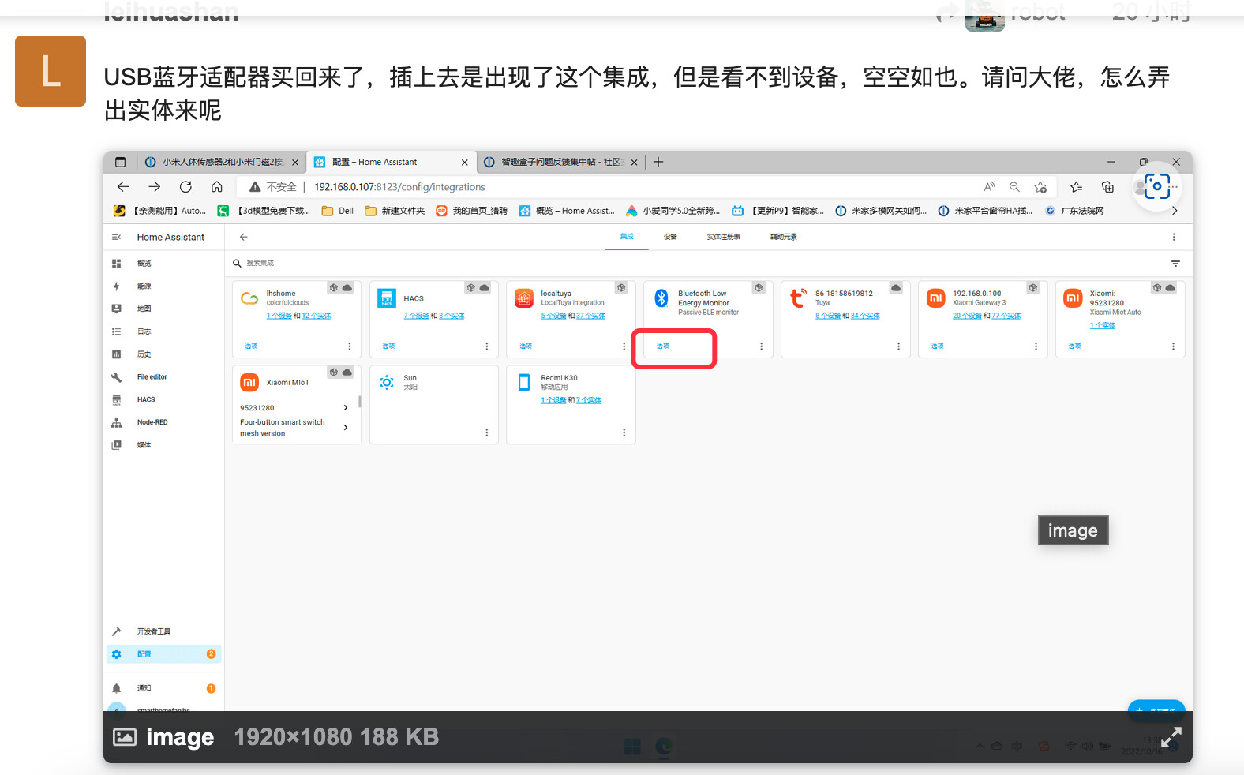The height and width of the screenshot is (775, 1244).
Task: Click the browser back arrow
Action: pyautogui.click(x=123, y=187)
